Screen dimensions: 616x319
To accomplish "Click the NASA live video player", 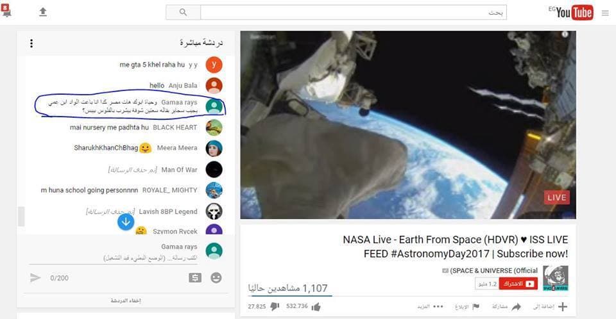I will point(408,125).
